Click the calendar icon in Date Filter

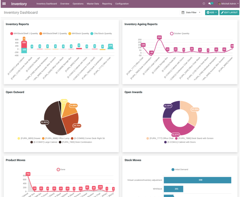coord(183,12)
